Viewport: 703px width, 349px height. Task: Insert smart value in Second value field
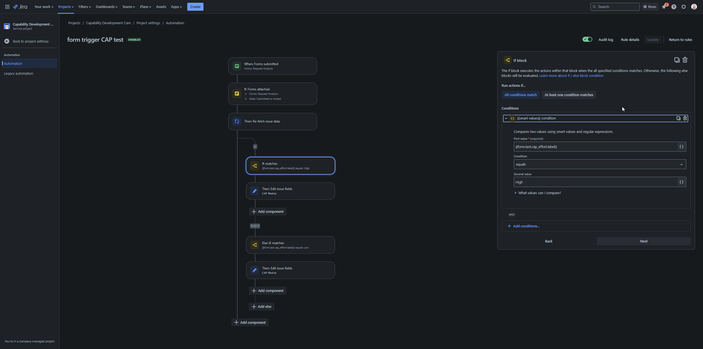tap(681, 182)
